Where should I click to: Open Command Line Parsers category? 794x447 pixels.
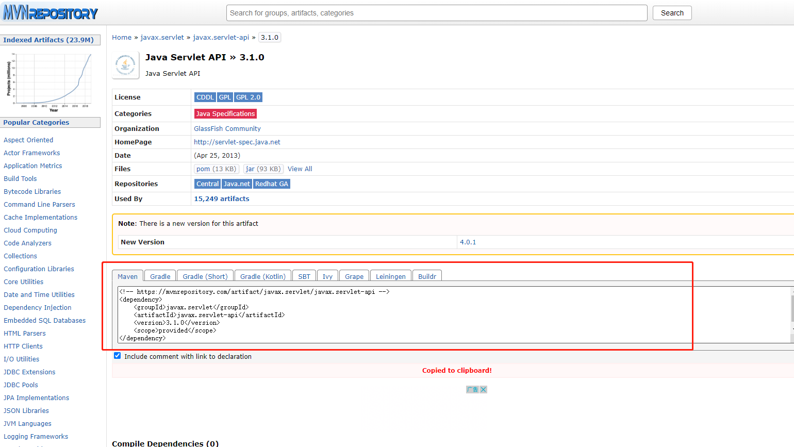point(39,204)
